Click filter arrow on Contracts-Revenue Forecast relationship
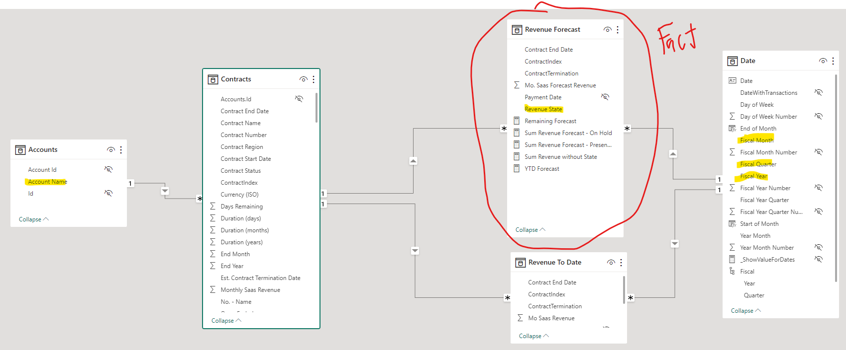Viewport: 846px width, 350px height. (414, 161)
